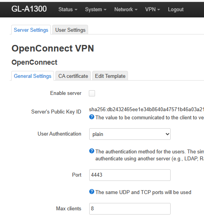Expand the Status menu

68,10
